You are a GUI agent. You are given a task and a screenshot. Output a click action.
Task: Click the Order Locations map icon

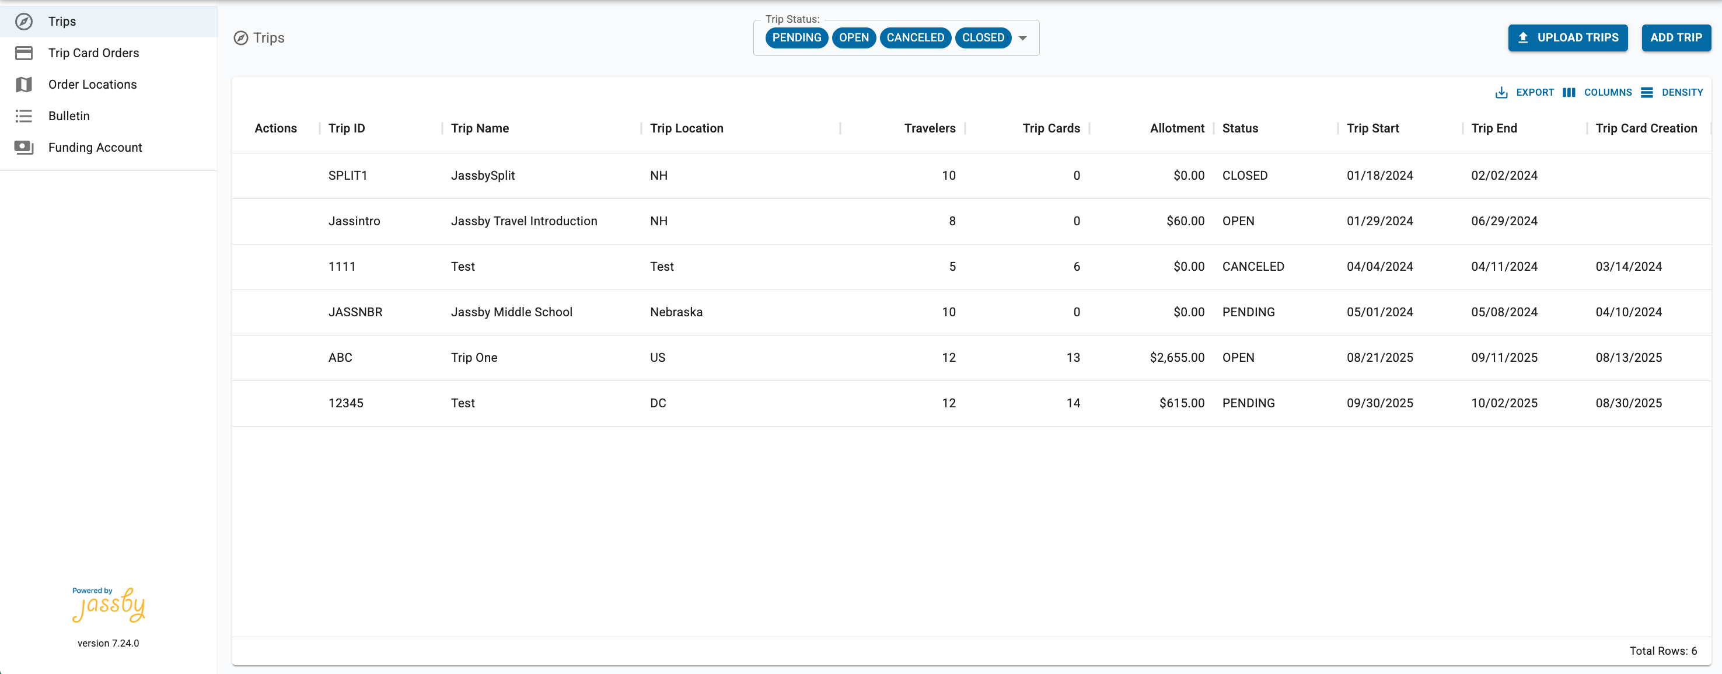click(24, 84)
